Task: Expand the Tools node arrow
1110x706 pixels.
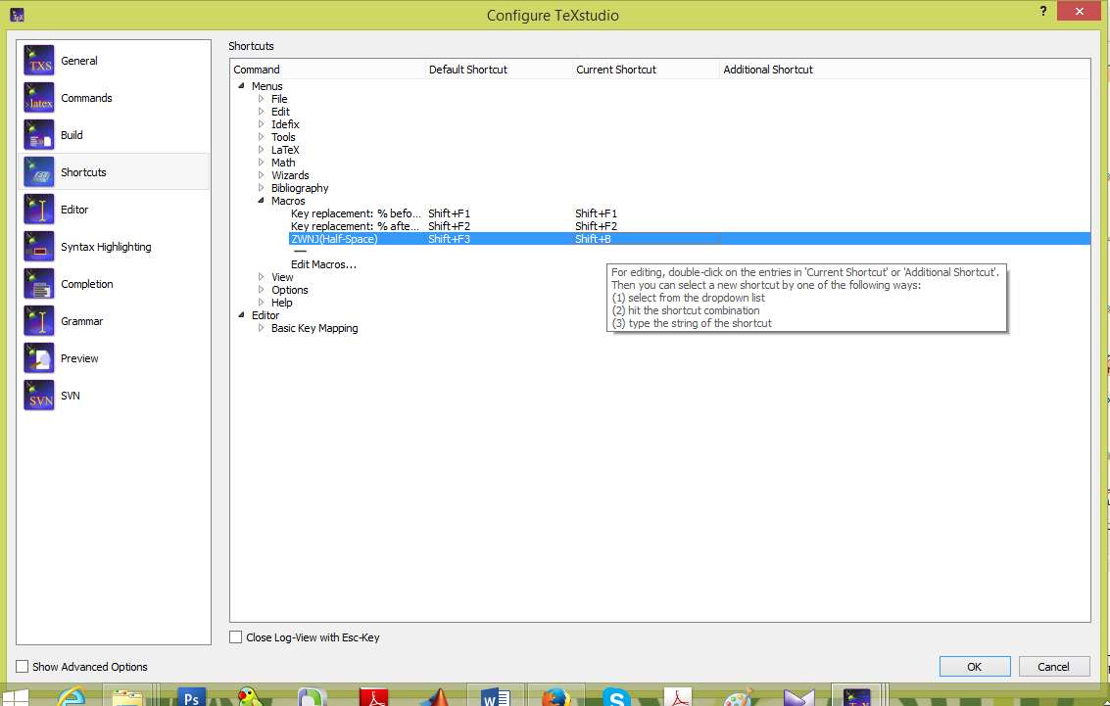Action: pos(262,136)
